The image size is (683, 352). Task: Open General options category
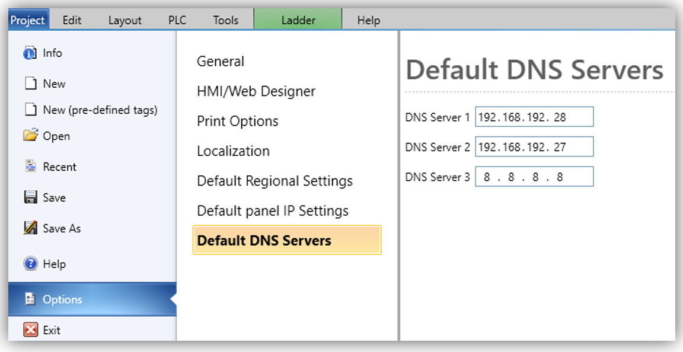coord(221,62)
